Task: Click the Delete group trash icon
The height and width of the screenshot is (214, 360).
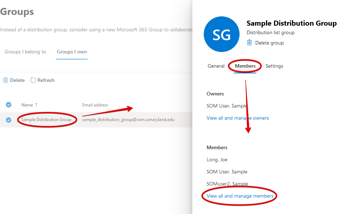Action: (250, 43)
